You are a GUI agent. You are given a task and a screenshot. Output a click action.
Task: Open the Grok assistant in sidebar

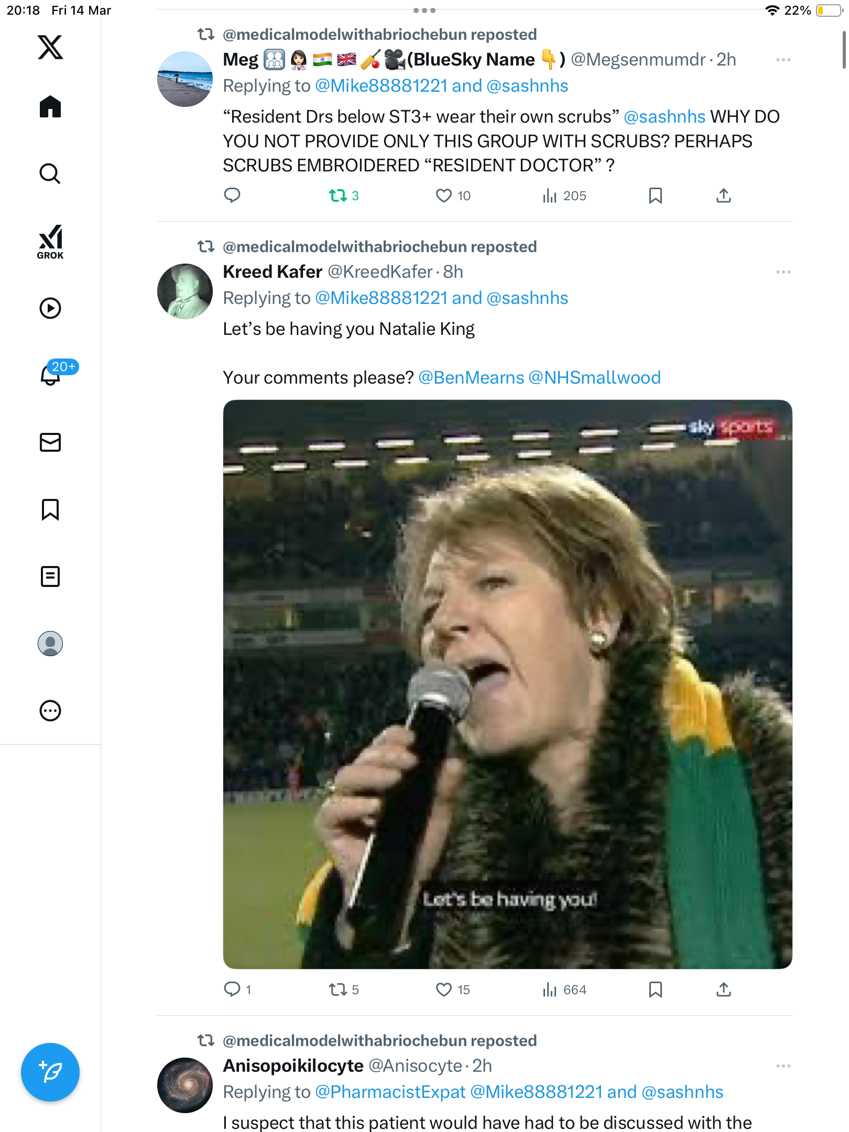(x=50, y=242)
